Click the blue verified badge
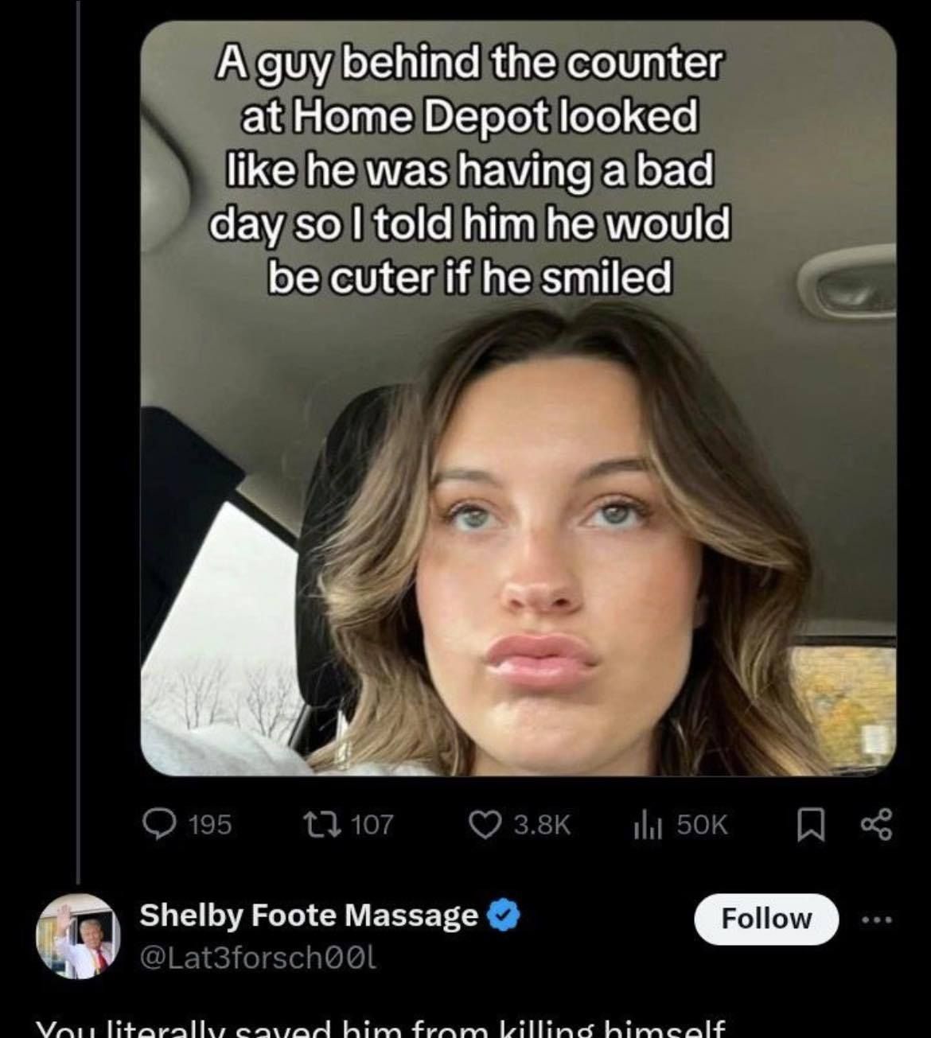Screen dimensions: 931x1038 [503, 916]
